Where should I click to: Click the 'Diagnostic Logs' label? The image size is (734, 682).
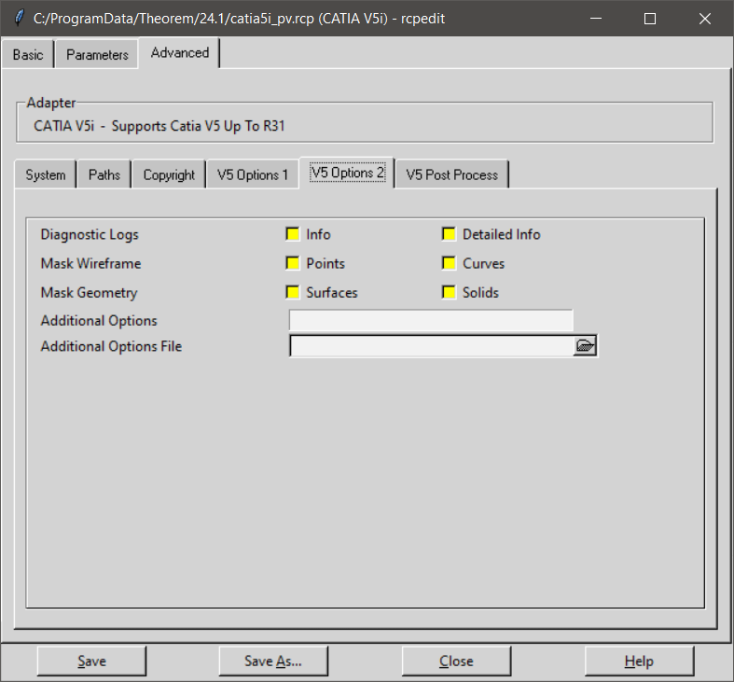[x=90, y=235]
